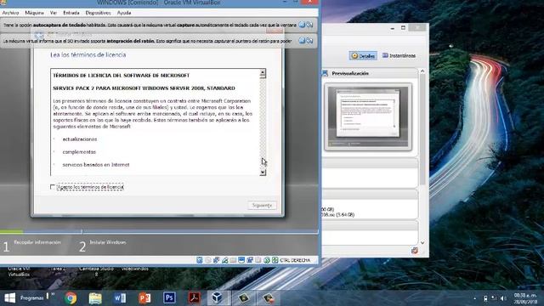The image size is (544, 306).
Task: Click the Previsualización section icon in VirtualBox Manager
Action: [325, 73]
